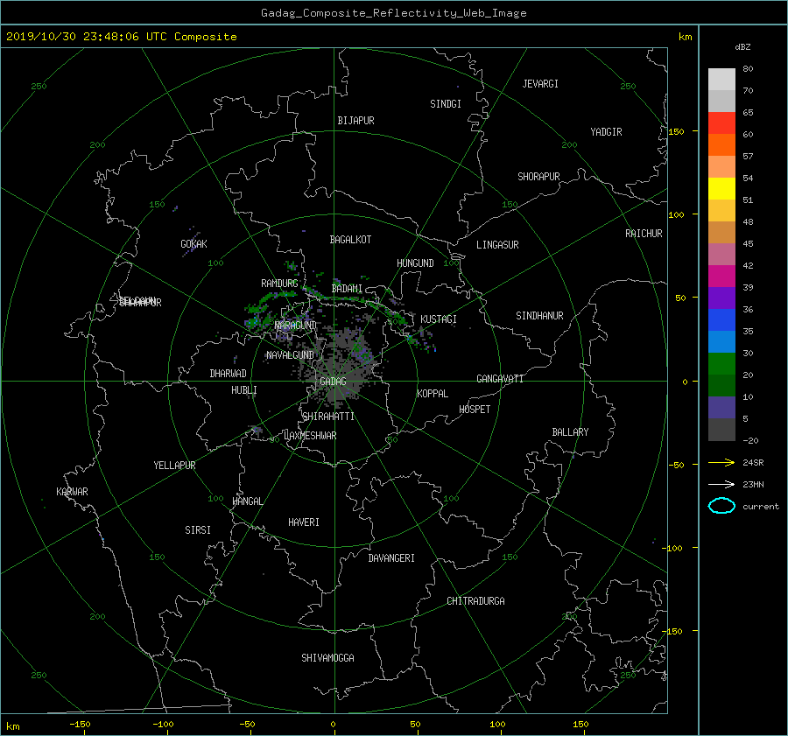
Task: Click the DAVANGERI city label
Action: tap(391, 558)
